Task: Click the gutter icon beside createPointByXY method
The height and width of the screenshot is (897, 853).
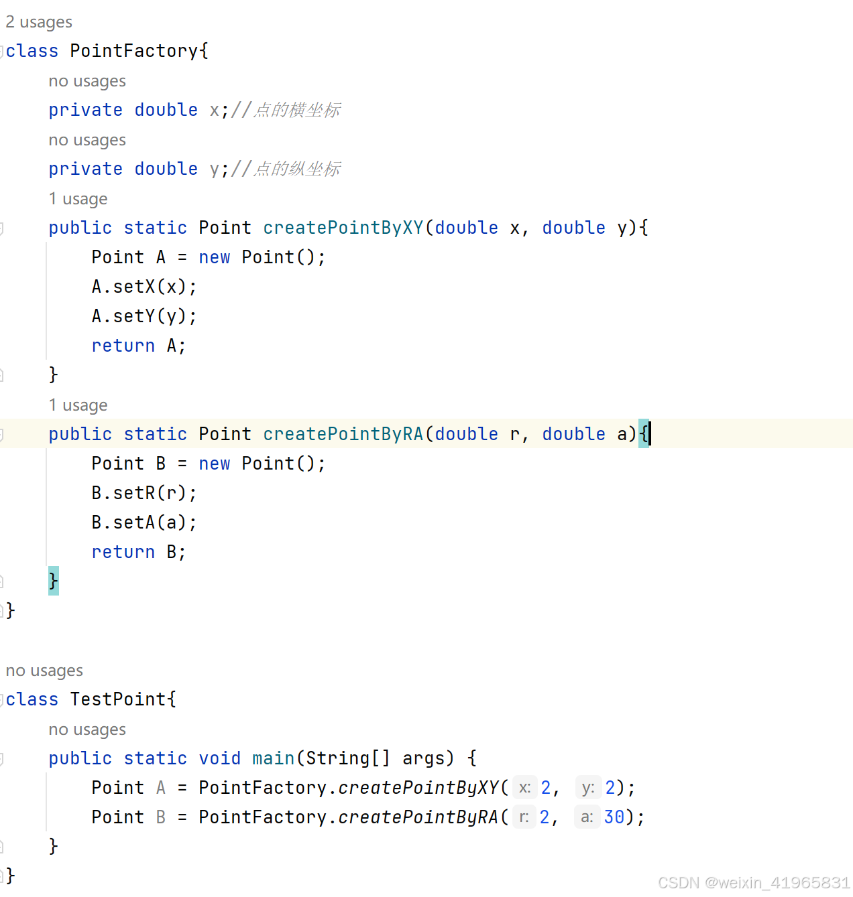Action: pos(2,228)
